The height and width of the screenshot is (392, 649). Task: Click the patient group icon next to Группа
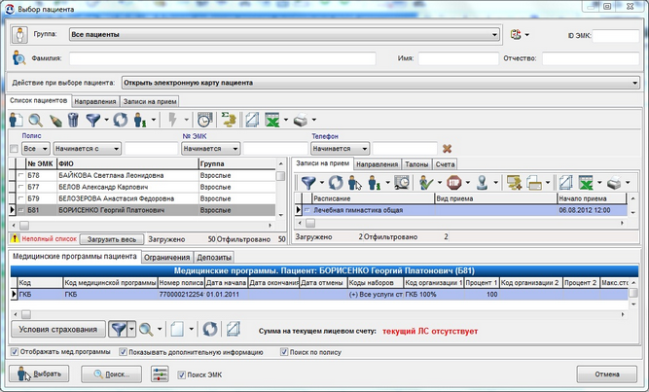click(x=19, y=35)
